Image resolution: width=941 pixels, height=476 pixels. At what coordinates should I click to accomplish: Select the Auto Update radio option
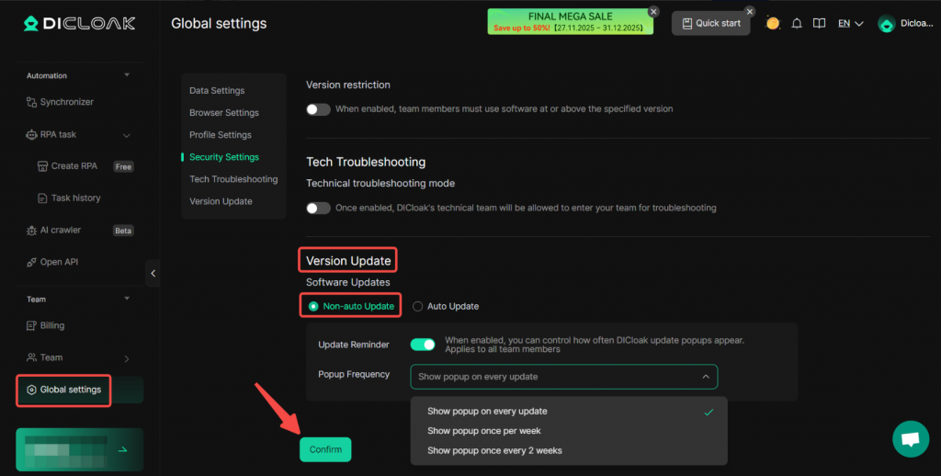418,306
